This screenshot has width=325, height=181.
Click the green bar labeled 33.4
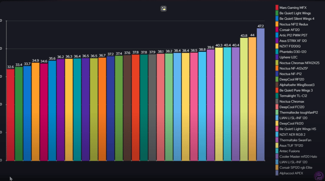(x=19, y=114)
